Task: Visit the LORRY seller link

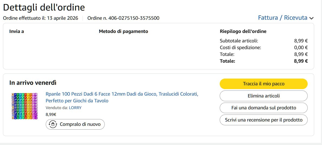Action: pos(75,108)
